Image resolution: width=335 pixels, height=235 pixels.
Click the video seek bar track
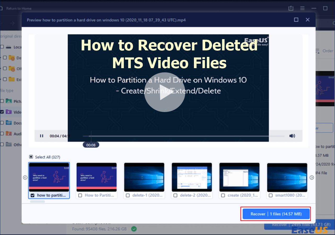[183, 136]
